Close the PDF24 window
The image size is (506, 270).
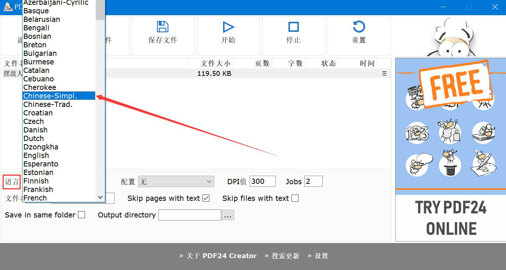(495, 7)
